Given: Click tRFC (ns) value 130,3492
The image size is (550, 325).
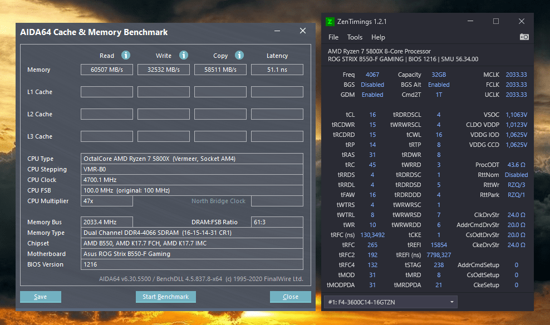Looking at the screenshot, I should point(372,235).
